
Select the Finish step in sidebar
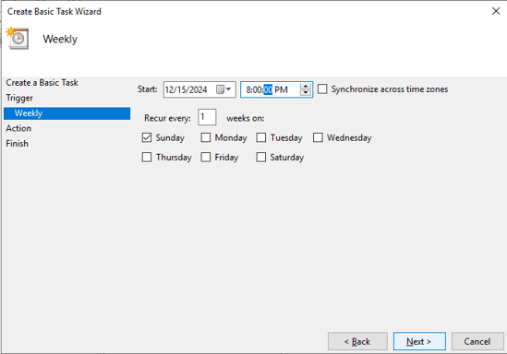(17, 144)
